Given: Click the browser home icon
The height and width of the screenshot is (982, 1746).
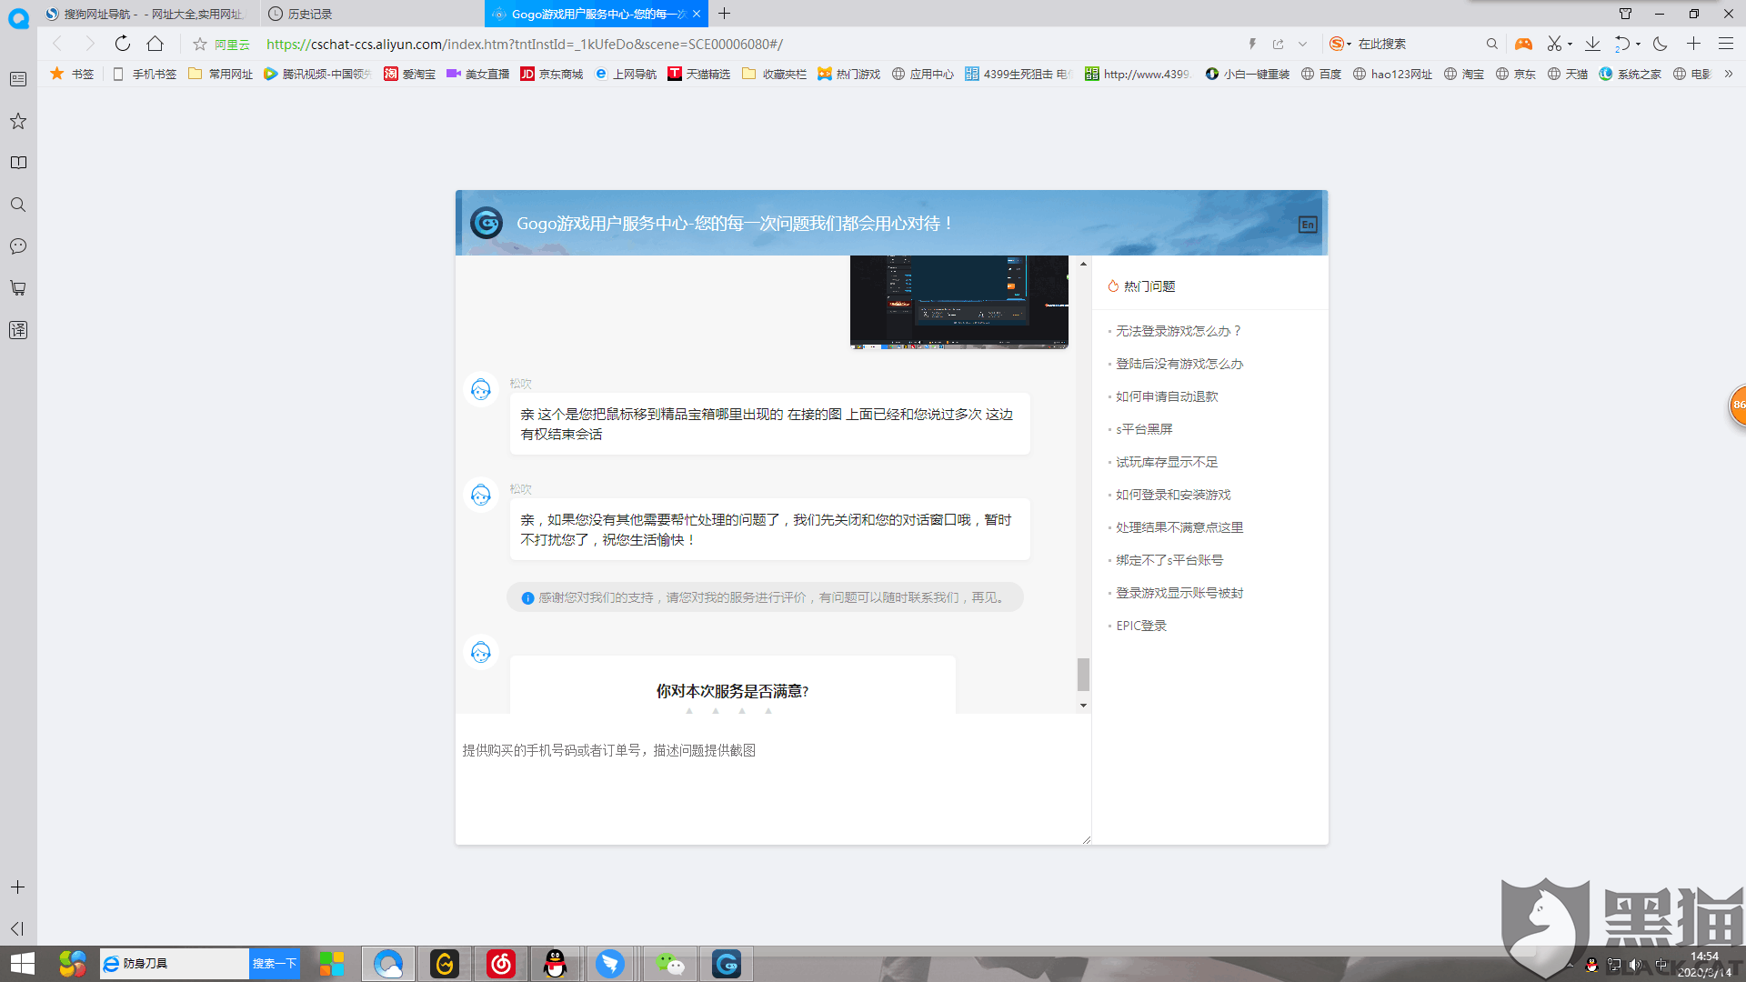Looking at the screenshot, I should (156, 44).
